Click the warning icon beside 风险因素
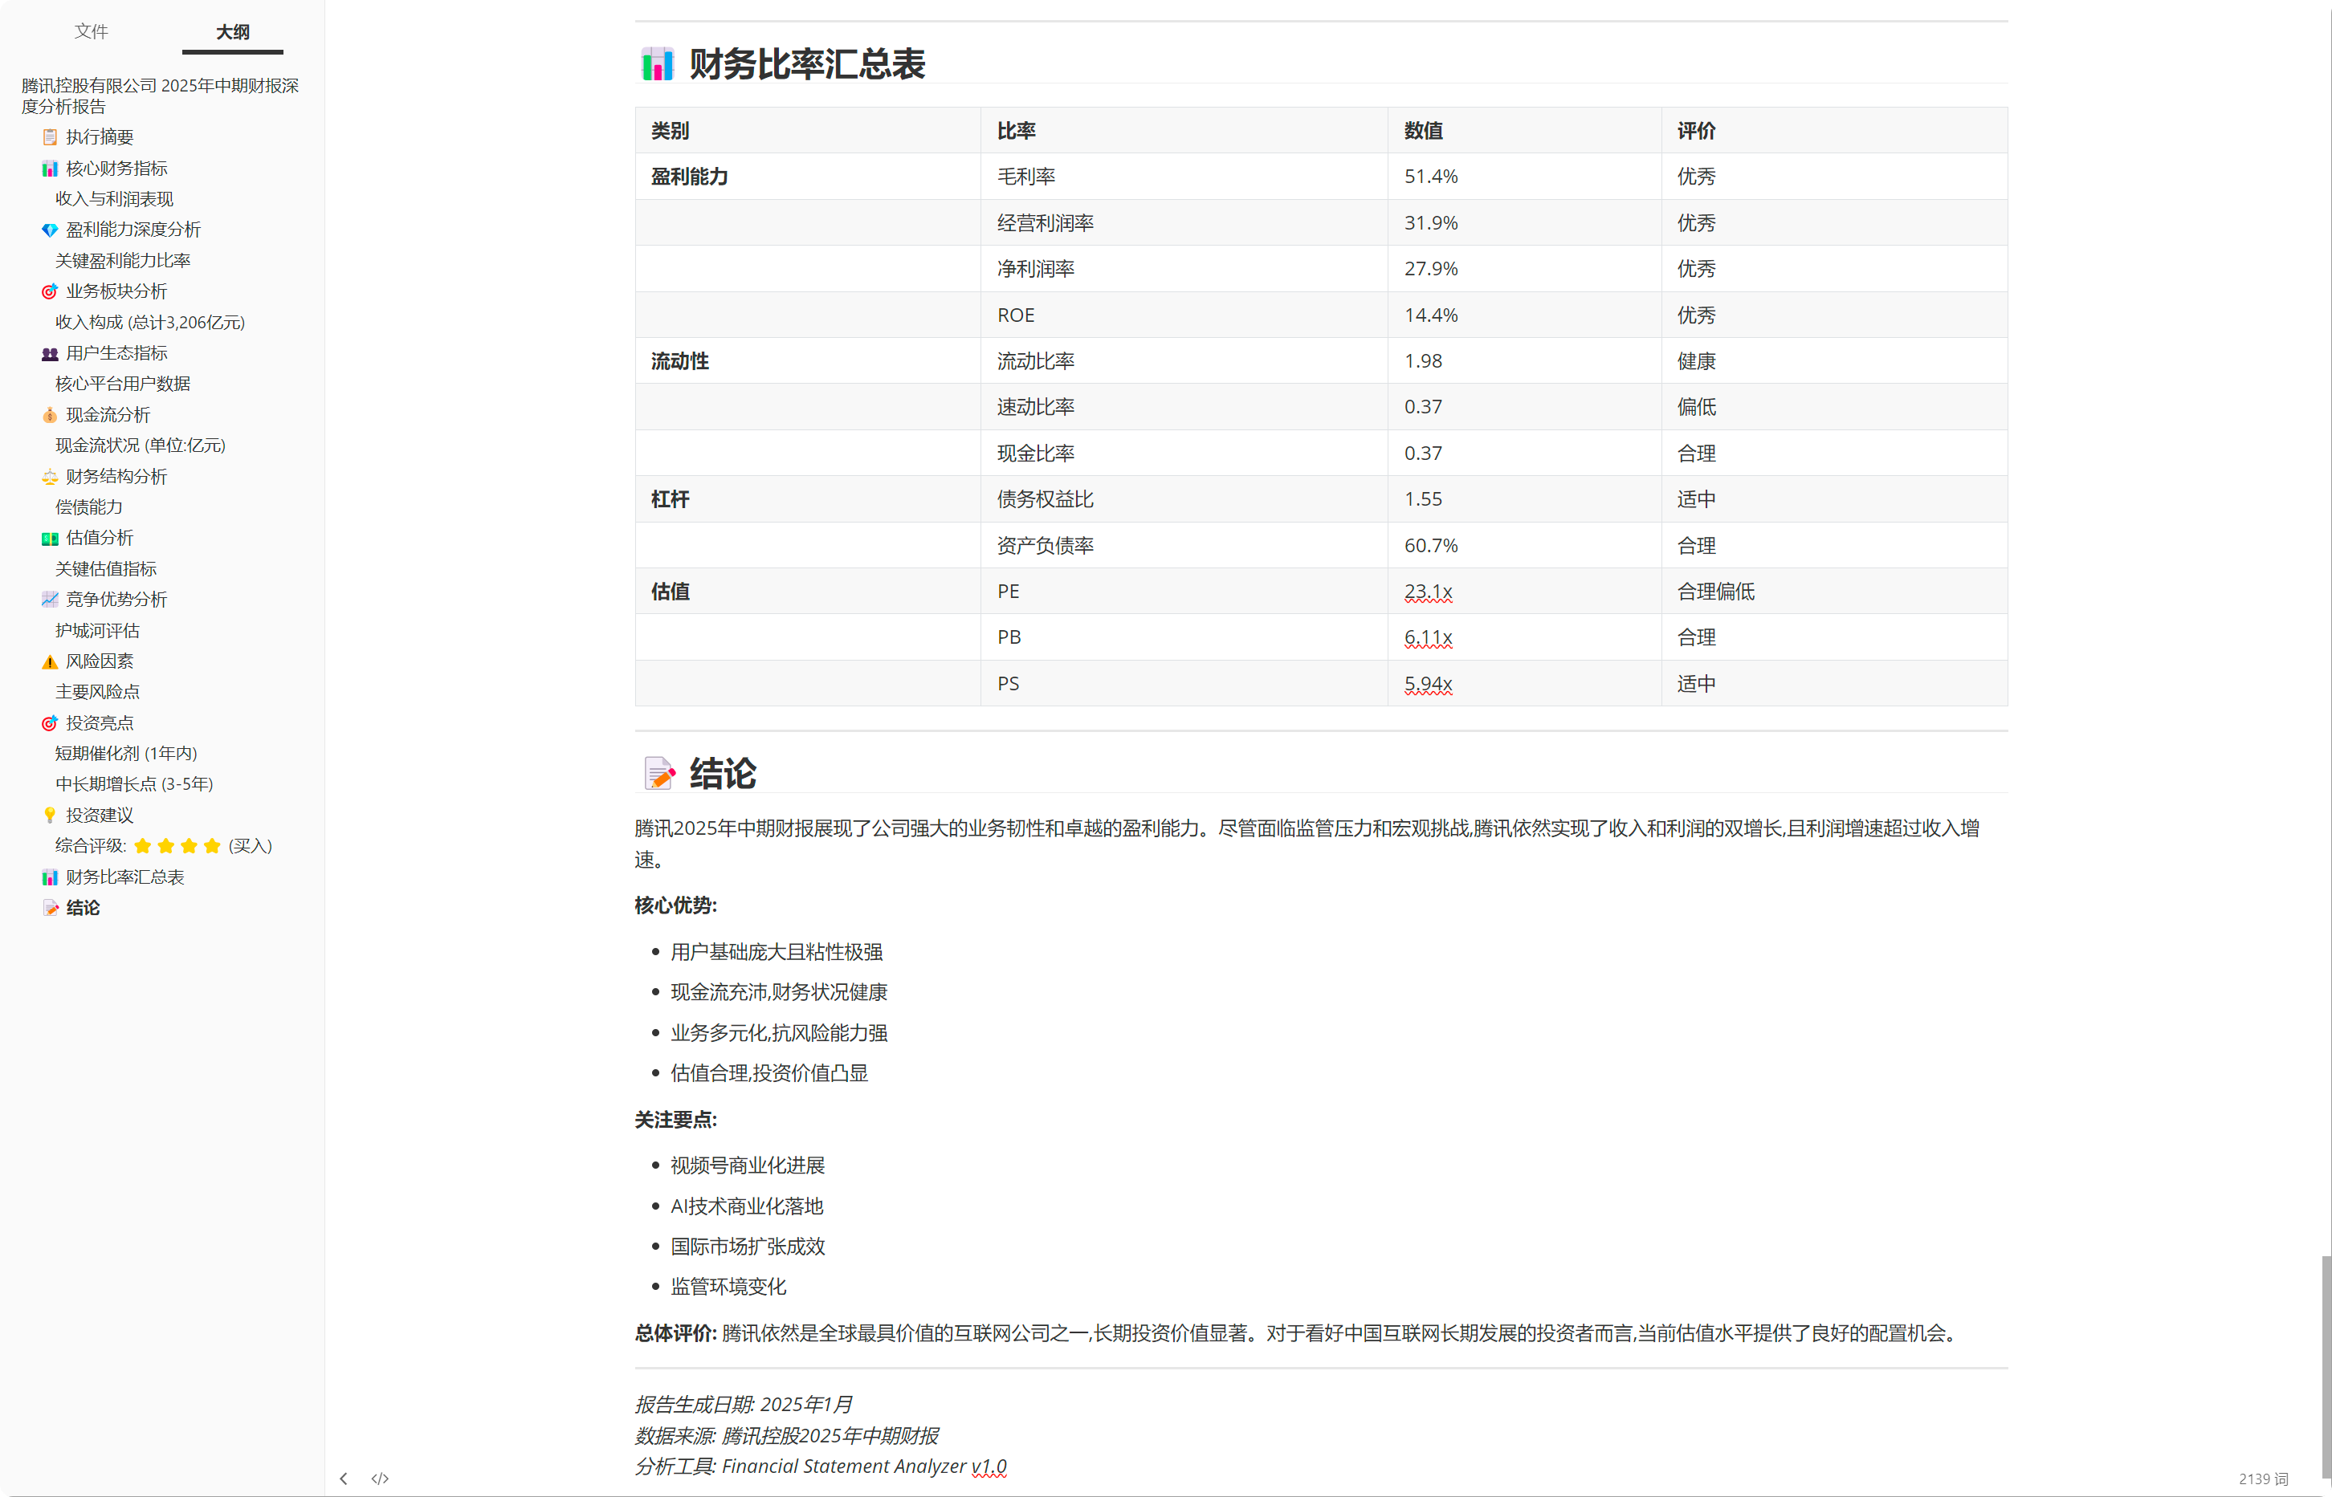This screenshot has width=2332, height=1497. pyautogui.click(x=50, y=662)
